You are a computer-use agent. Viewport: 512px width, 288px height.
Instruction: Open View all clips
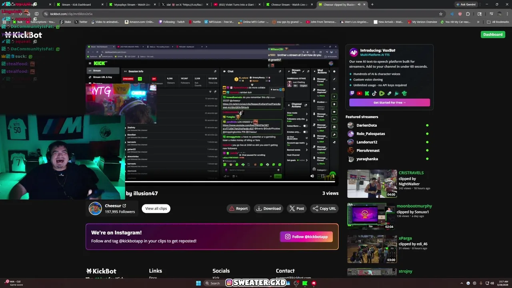(x=156, y=208)
